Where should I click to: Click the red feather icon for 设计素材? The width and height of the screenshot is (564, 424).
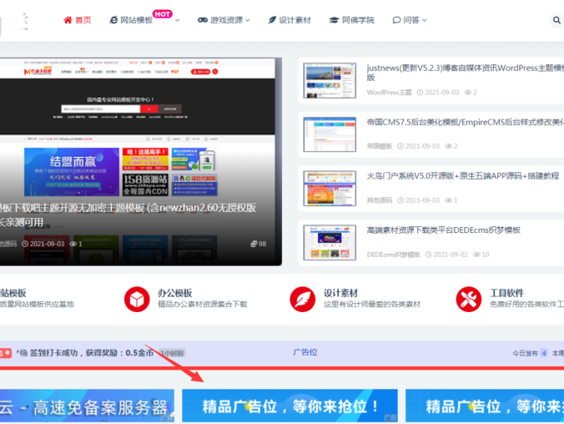303,299
